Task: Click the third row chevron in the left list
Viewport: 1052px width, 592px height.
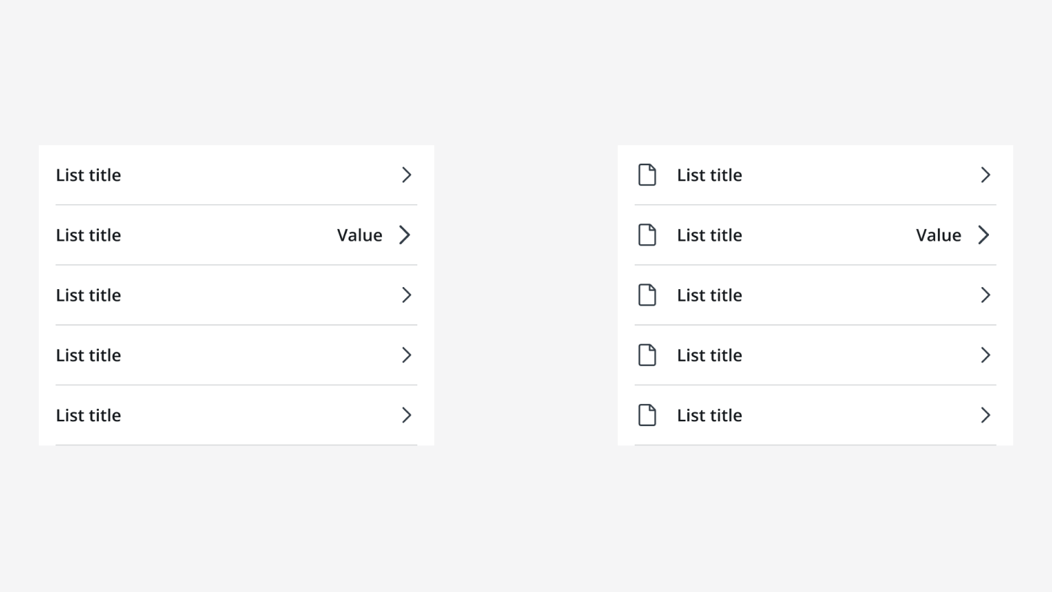Action: tap(406, 295)
